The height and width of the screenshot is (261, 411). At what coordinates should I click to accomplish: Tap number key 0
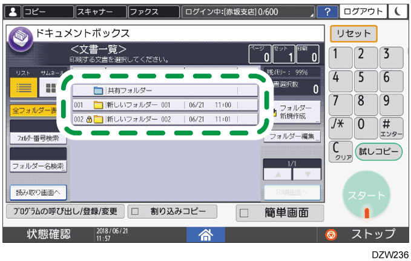366,128
